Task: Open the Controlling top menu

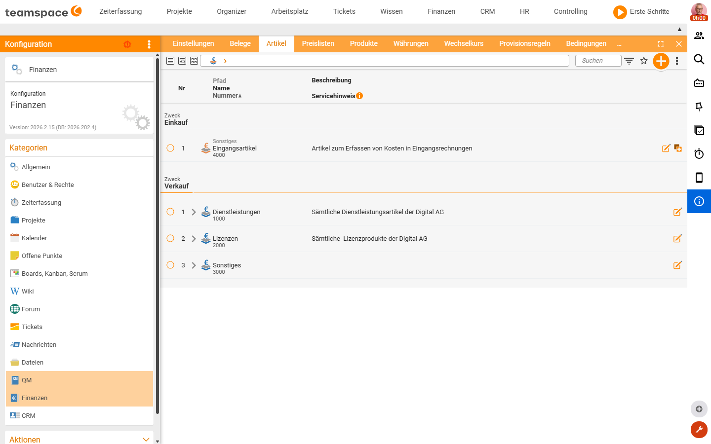Action: point(571,11)
